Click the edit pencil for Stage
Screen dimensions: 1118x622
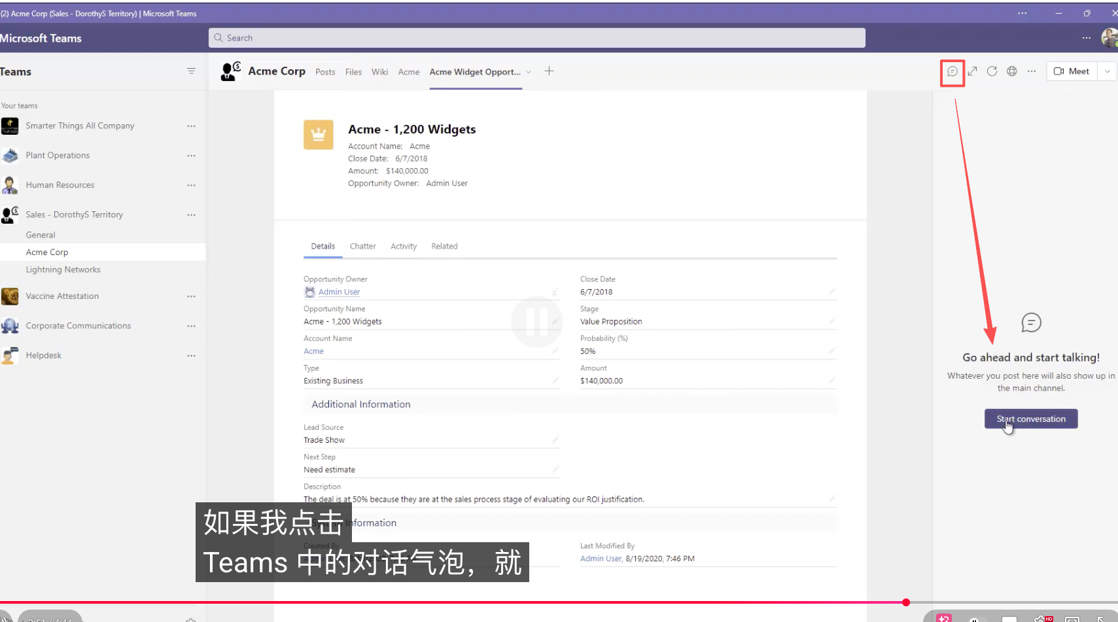831,321
